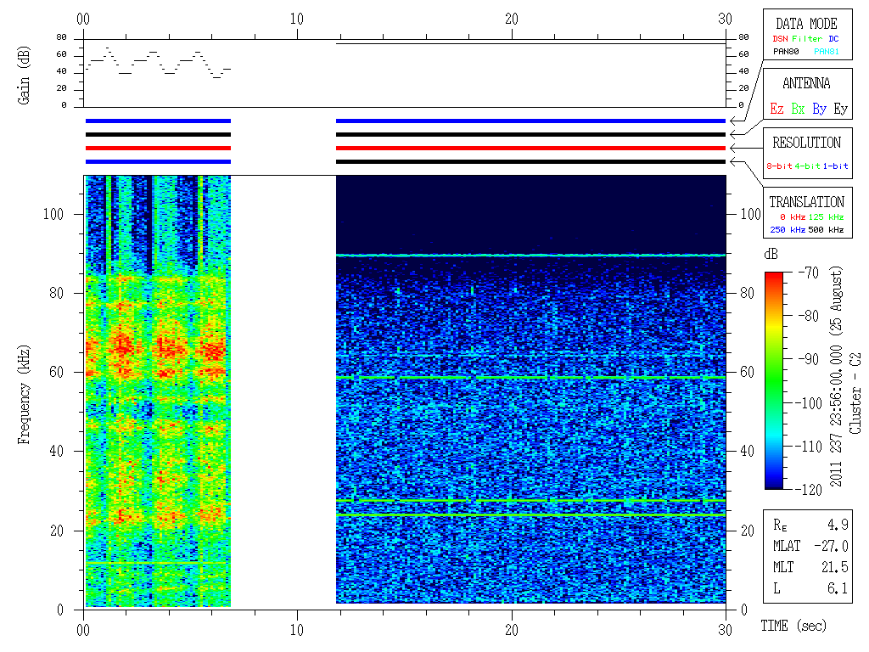Screen dimensions: 869x652
Task: Click the DATA MODE legend title
Action: click(x=806, y=24)
